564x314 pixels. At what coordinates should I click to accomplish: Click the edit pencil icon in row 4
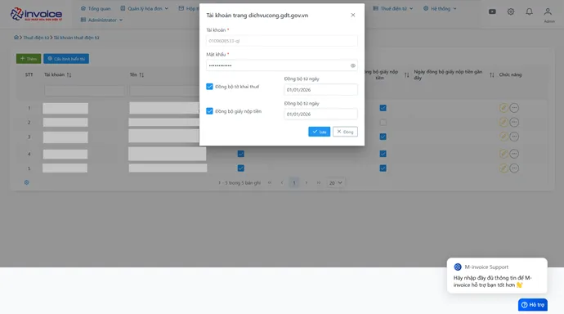[504, 154]
